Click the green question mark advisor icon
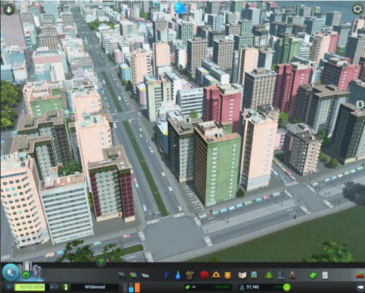The image size is (365, 293). (x=101, y=263)
